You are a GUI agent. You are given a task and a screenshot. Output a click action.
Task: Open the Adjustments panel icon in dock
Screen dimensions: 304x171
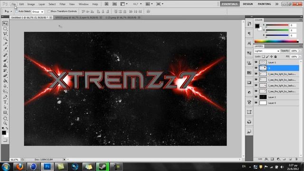249,92
